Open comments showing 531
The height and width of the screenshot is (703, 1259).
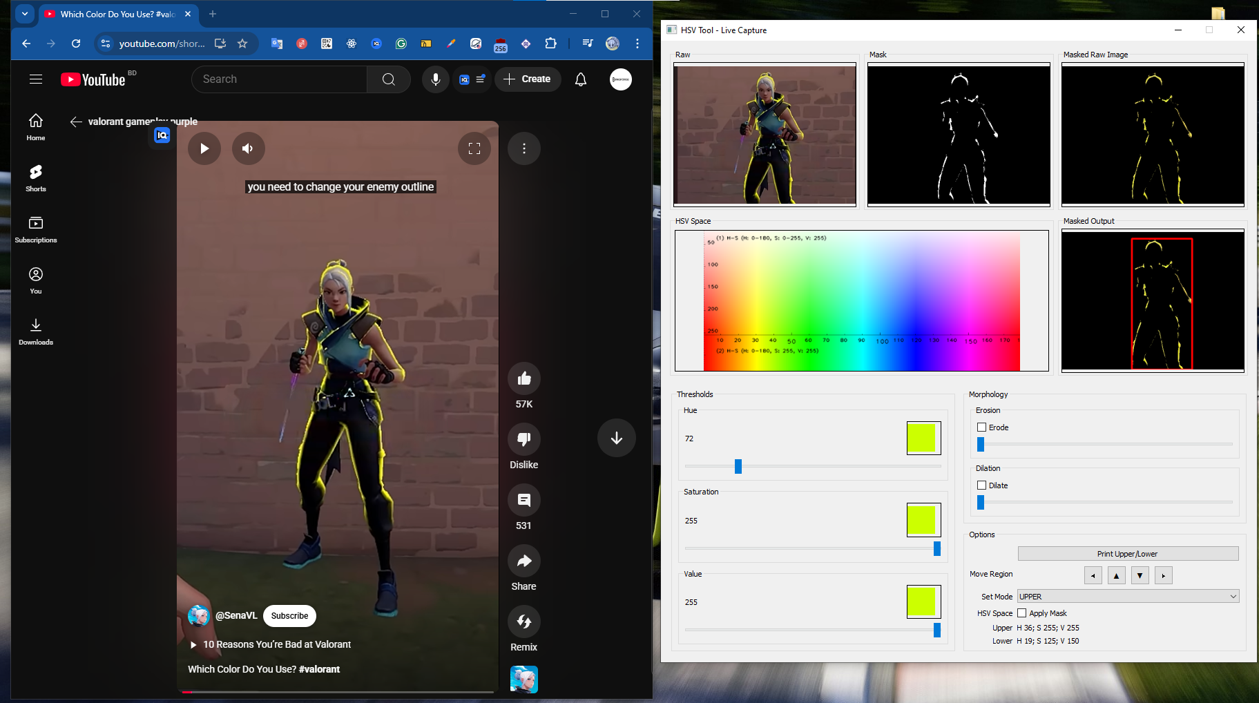pyautogui.click(x=524, y=500)
